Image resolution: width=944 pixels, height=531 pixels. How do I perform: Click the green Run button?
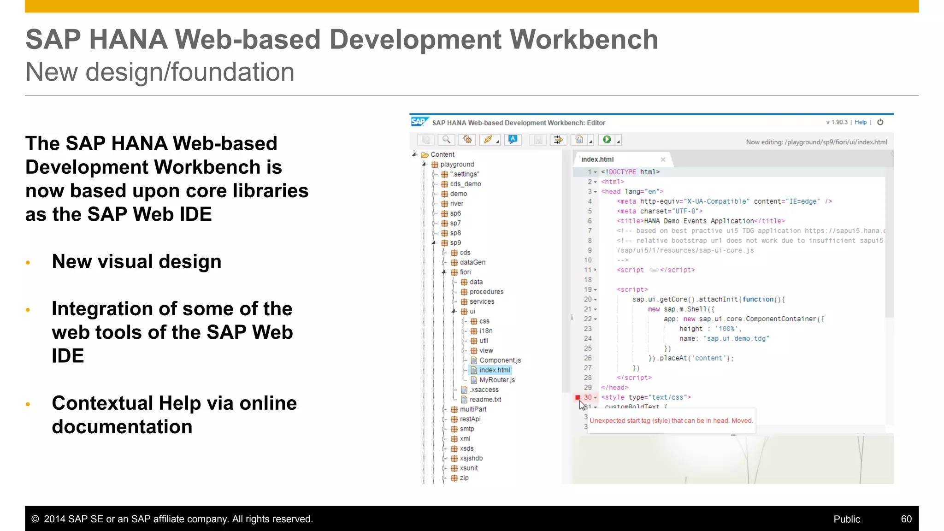pyautogui.click(x=607, y=140)
